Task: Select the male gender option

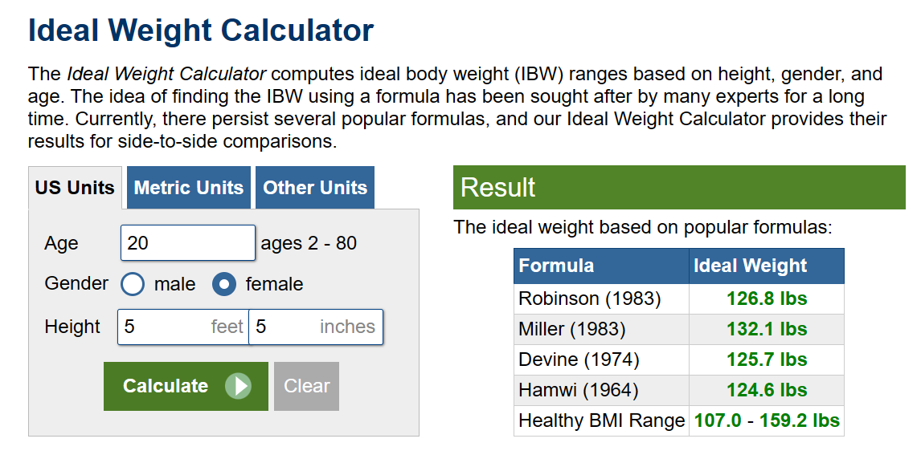Action: [x=133, y=284]
